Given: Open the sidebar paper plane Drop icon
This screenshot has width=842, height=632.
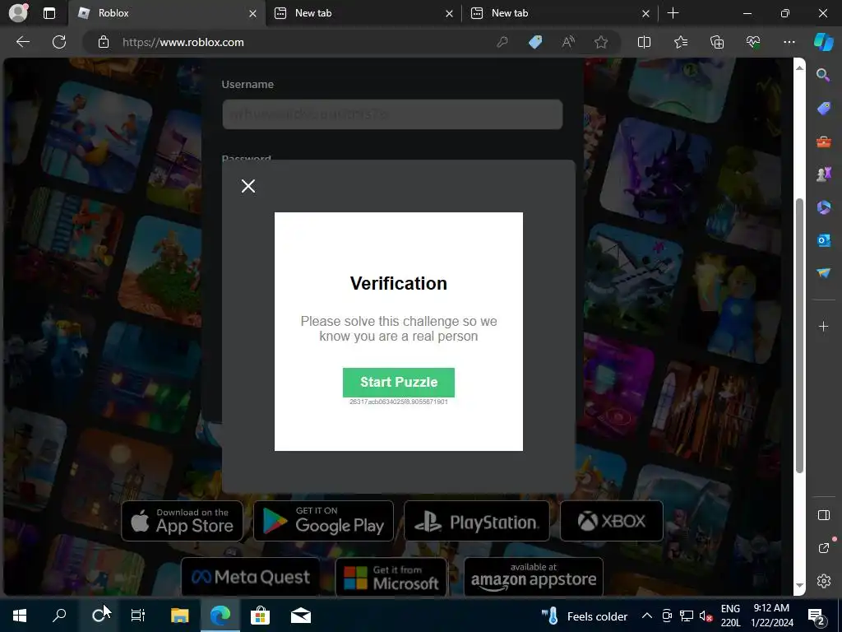Looking at the screenshot, I should [823, 273].
